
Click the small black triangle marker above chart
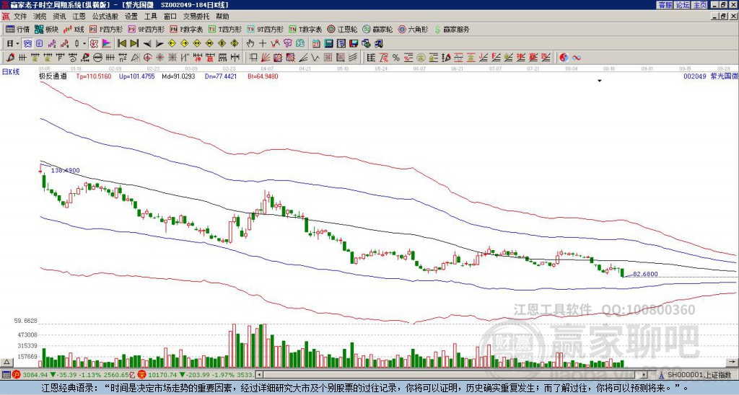click(x=600, y=81)
